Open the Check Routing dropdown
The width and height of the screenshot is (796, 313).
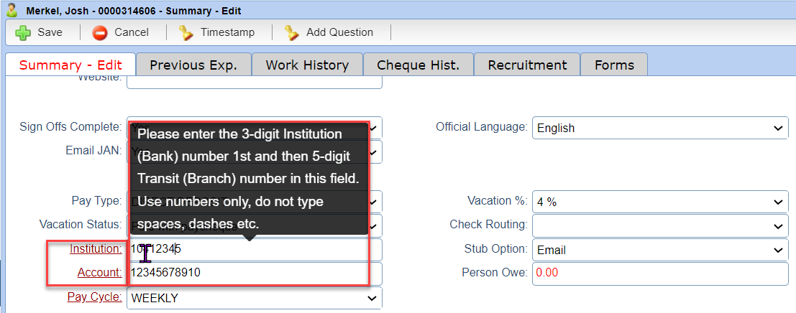660,225
